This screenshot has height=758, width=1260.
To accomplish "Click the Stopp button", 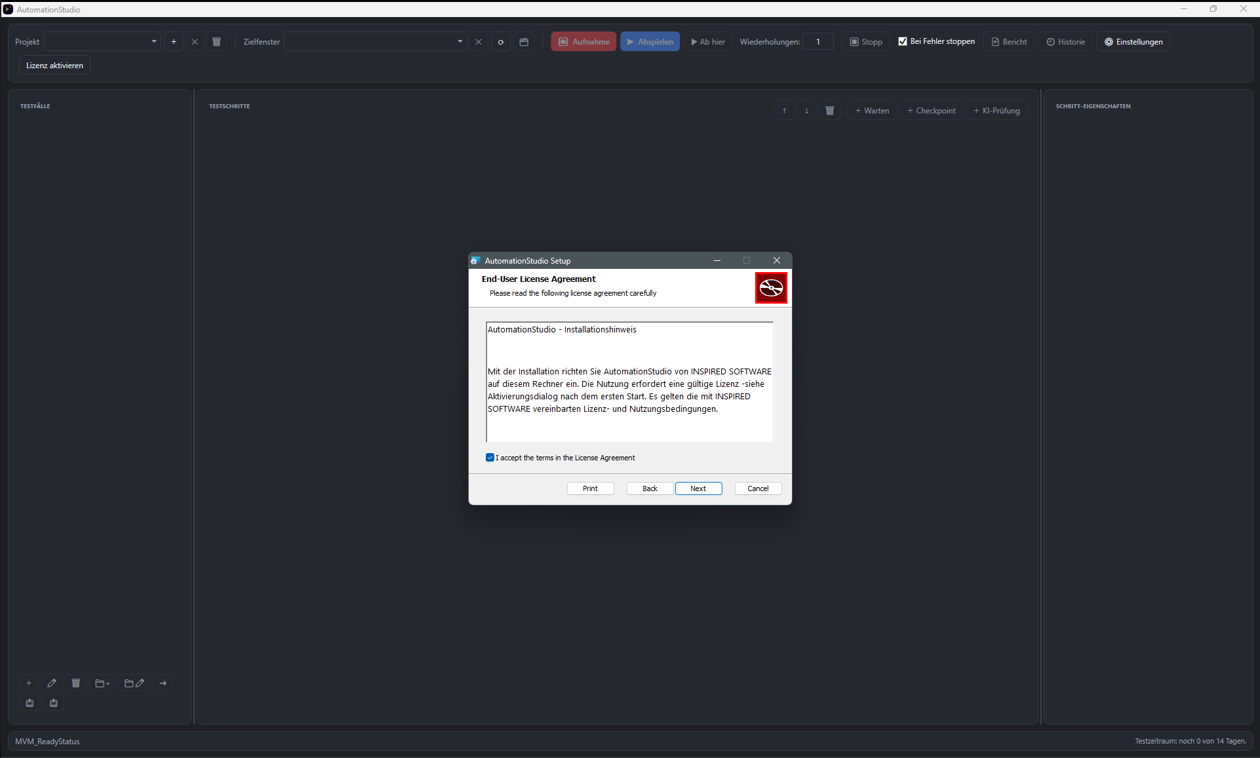I will point(866,41).
